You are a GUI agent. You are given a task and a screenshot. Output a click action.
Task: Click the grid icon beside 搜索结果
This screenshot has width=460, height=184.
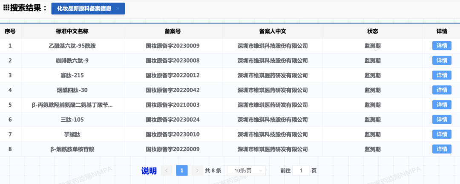[6, 8]
